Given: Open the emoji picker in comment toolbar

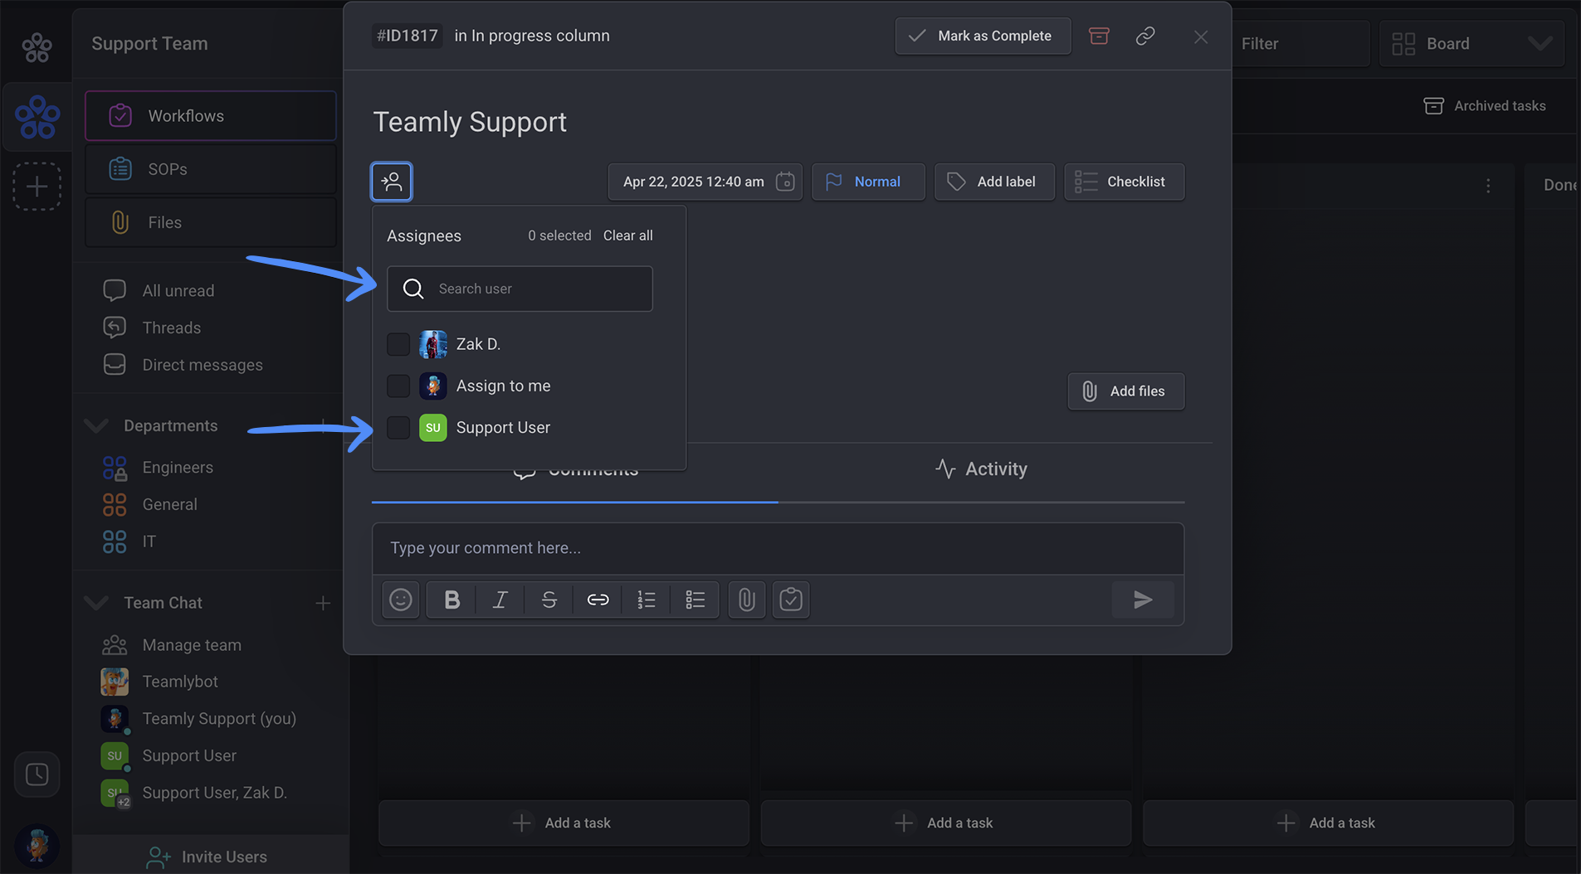Looking at the screenshot, I should tap(401, 600).
